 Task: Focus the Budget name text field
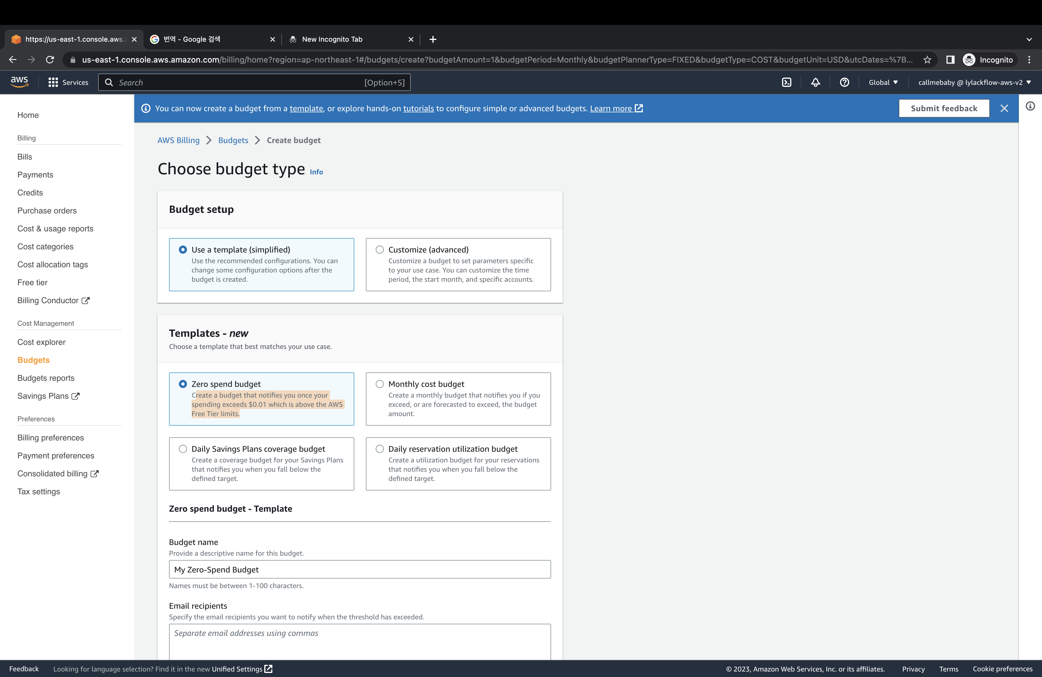pyautogui.click(x=360, y=569)
